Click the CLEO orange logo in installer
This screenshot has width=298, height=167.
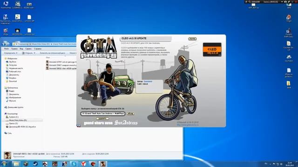[x=212, y=50]
